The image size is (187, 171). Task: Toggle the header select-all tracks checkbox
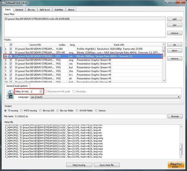[x=11, y=44]
